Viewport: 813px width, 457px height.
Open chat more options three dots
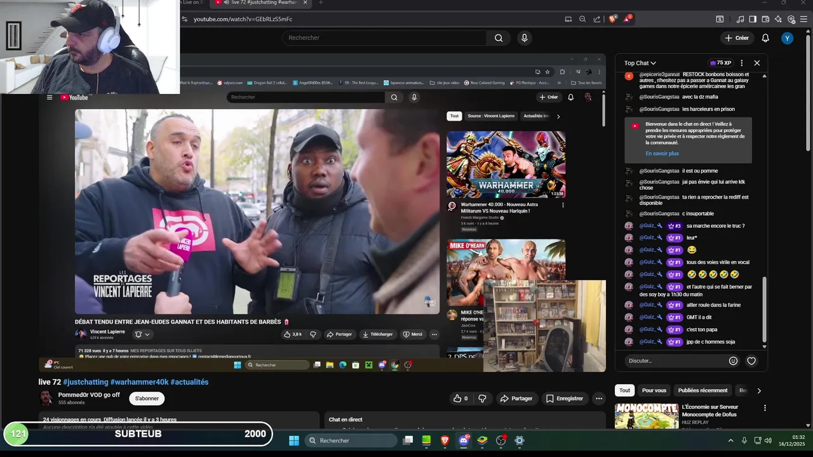pyautogui.click(x=741, y=63)
